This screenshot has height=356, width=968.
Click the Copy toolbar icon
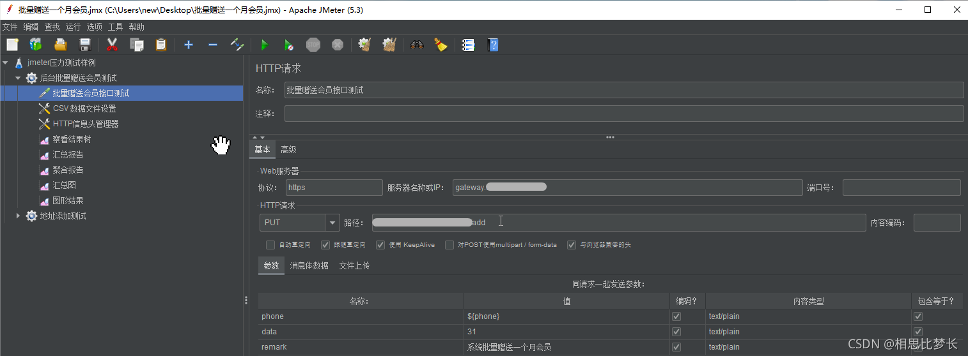point(137,45)
